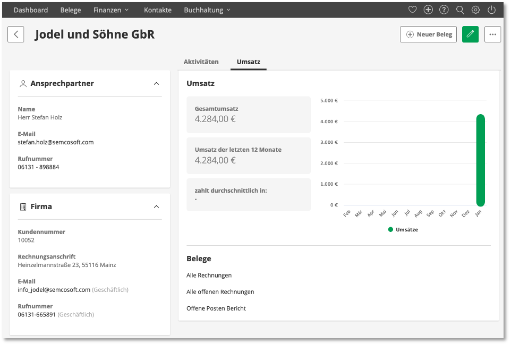Toggle the Umsätze legend entry in chart
511x345 pixels.
pos(403,230)
